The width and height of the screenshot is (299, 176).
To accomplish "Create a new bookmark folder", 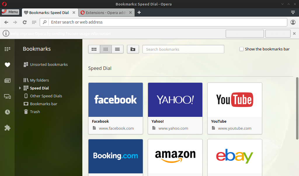I will point(133,49).
